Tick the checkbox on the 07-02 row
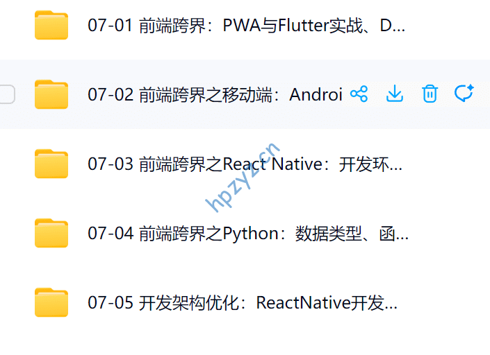Screen dimensions: 490x355 coord(6,94)
